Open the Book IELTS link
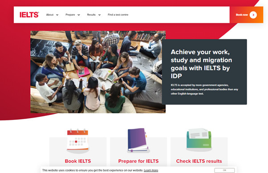The width and height of the screenshot is (268, 173). click(x=78, y=161)
